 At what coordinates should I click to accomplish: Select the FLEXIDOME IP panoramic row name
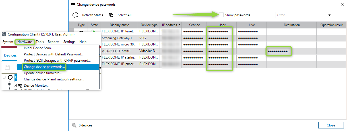point(119,64)
